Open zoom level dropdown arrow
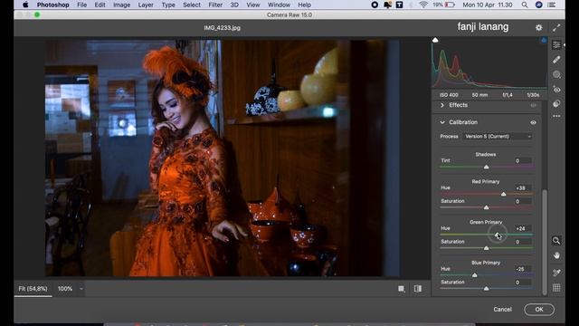Image resolution: width=579 pixels, height=326 pixels. coord(81,289)
